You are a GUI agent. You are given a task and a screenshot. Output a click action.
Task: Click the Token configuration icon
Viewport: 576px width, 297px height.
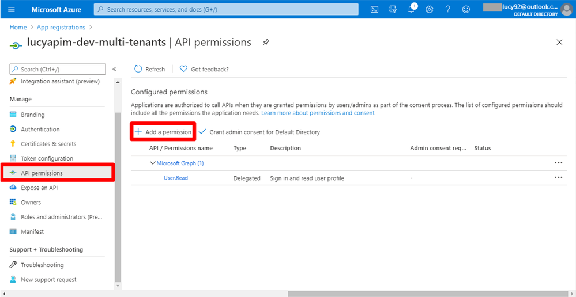coord(13,158)
